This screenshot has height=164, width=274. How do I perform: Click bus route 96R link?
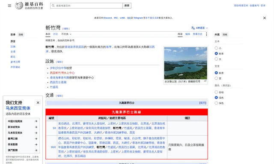tap(53, 147)
